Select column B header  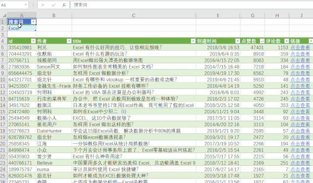pos(54,15)
